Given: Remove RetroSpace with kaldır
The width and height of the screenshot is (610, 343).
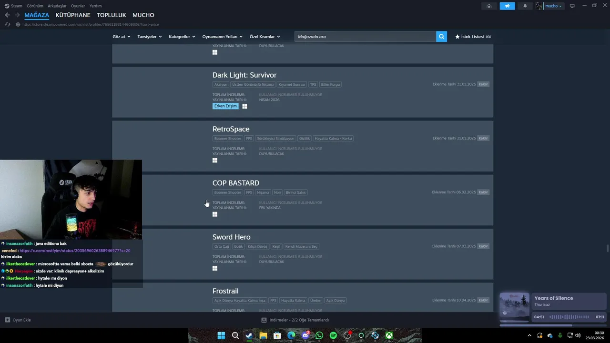Looking at the screenshot, I should click(483, 138).
